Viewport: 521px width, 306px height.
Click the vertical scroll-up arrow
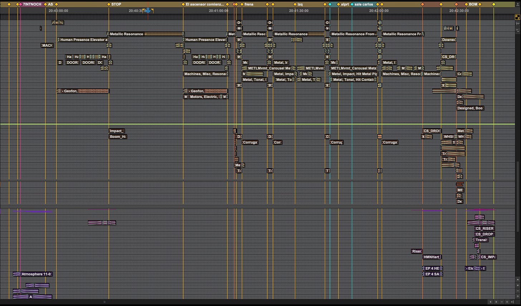[x=517, y=280]
